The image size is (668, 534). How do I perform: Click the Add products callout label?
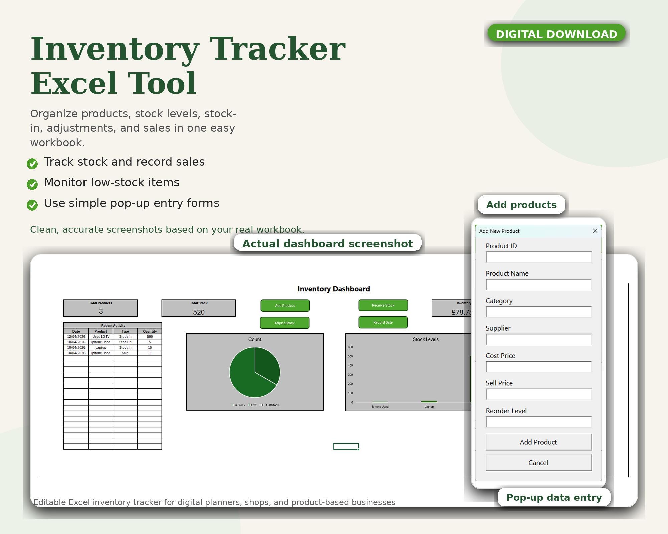521,205
